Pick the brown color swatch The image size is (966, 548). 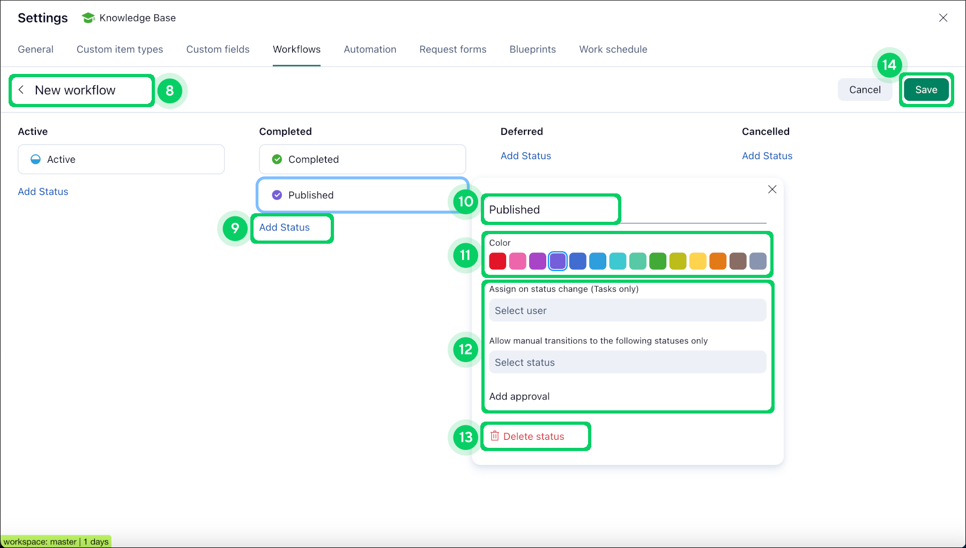tap(738, 261)
